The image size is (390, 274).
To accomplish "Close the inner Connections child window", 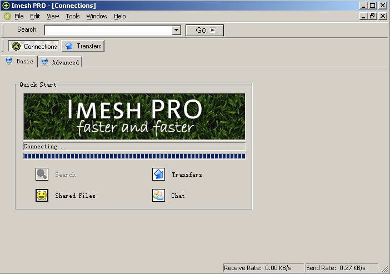I will tap(383, 16).
